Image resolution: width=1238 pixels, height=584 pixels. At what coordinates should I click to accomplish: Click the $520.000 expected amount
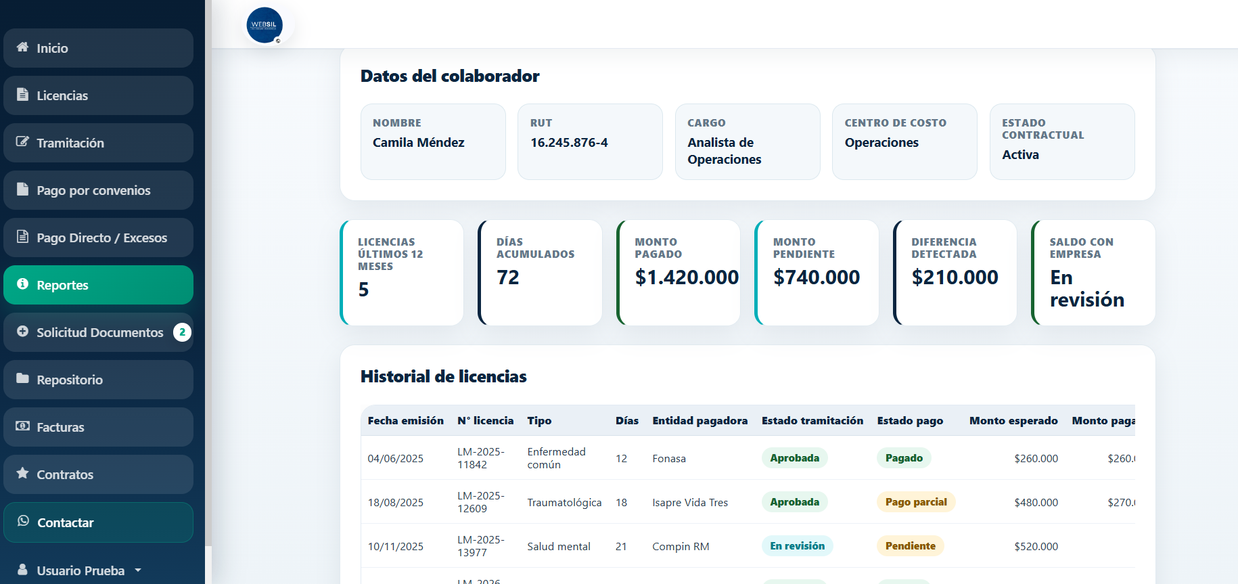(x=1036, y=547)
